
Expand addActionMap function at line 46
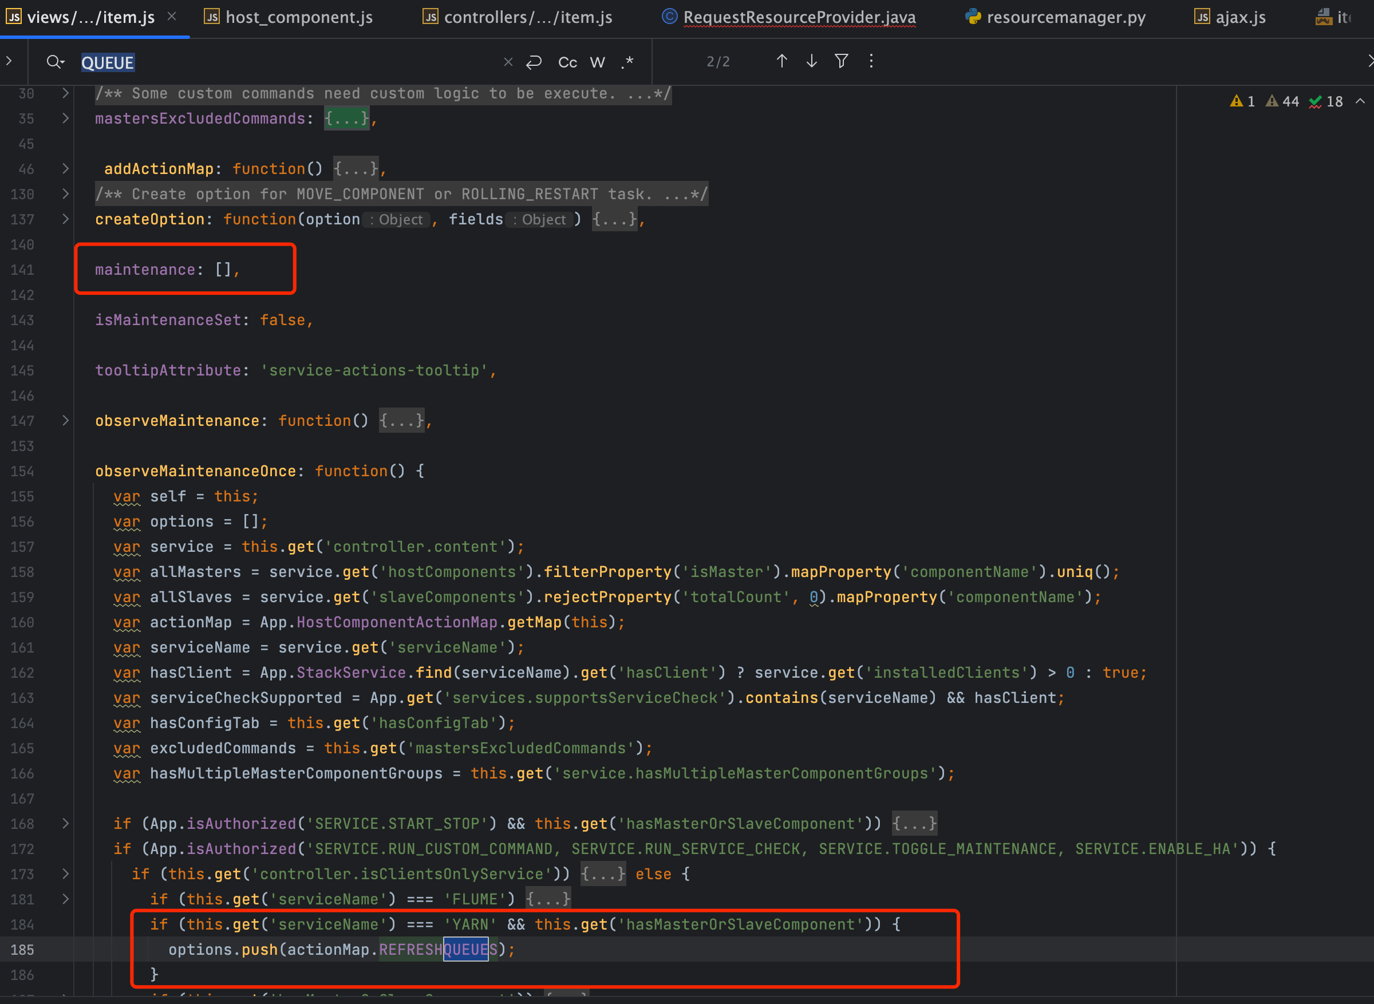(65, 168)
